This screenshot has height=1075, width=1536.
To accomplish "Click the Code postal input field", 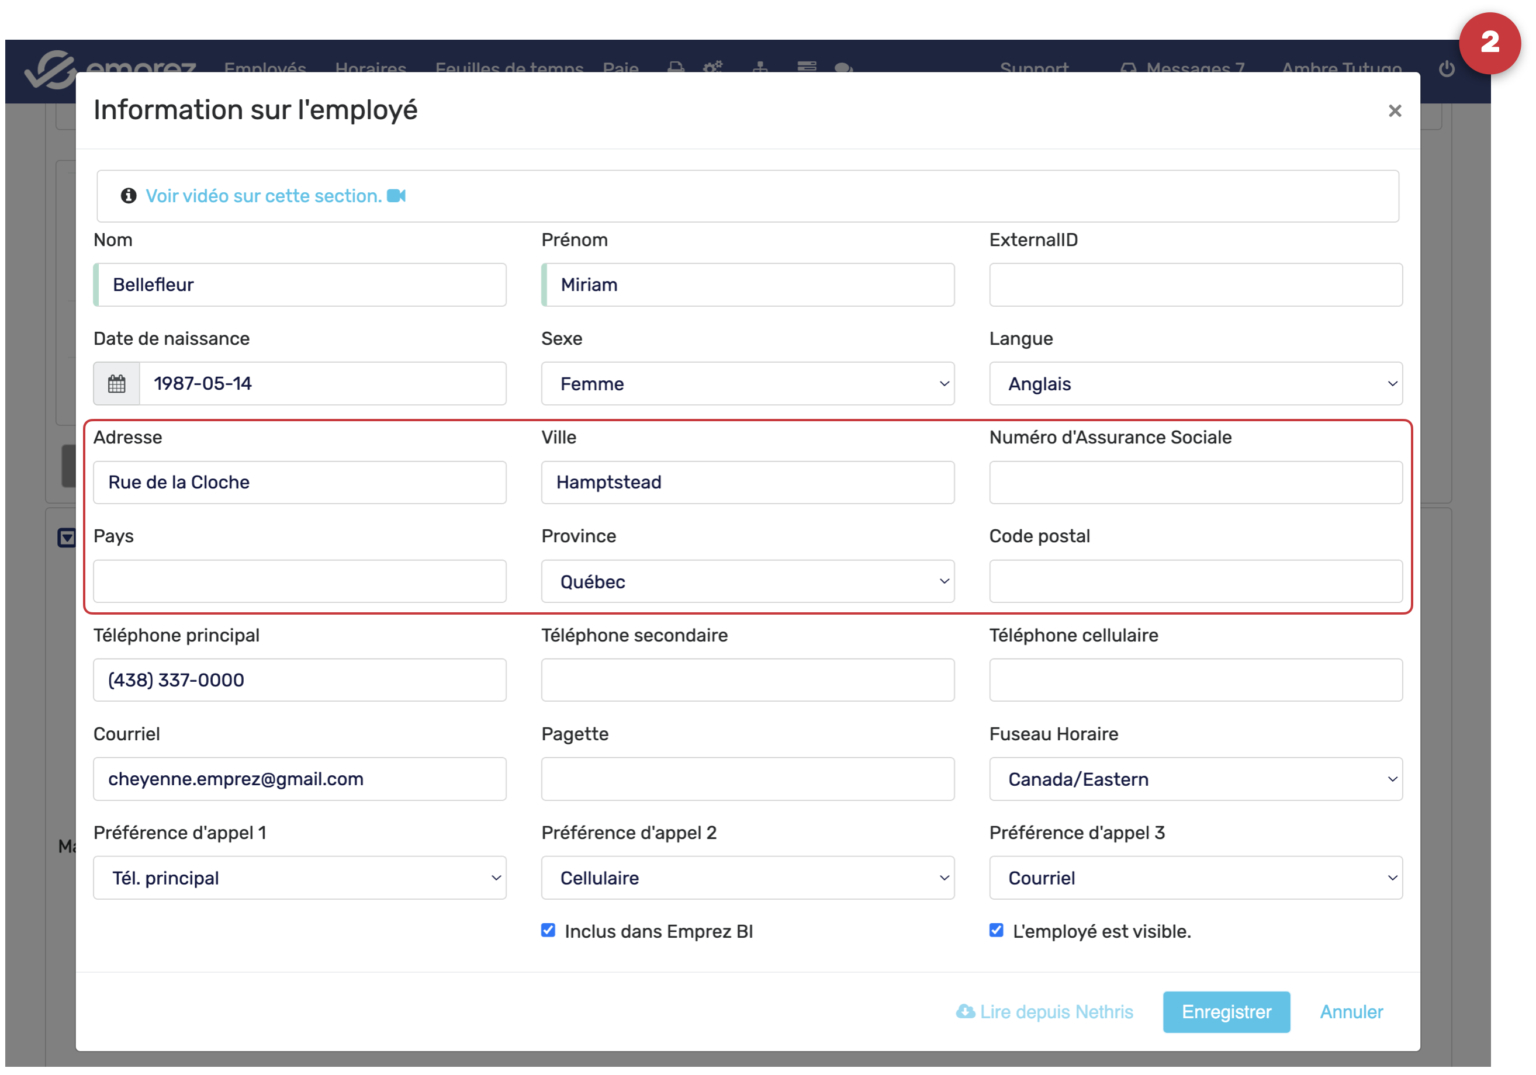I will (x=1195, y=582).
